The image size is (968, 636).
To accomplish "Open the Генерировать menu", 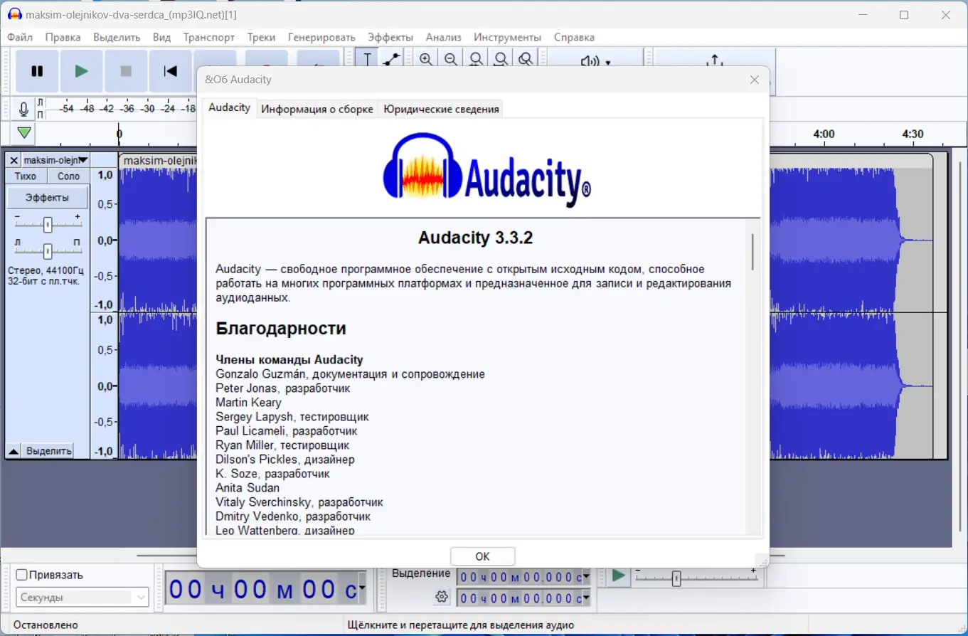I will (x=321, y=37).
